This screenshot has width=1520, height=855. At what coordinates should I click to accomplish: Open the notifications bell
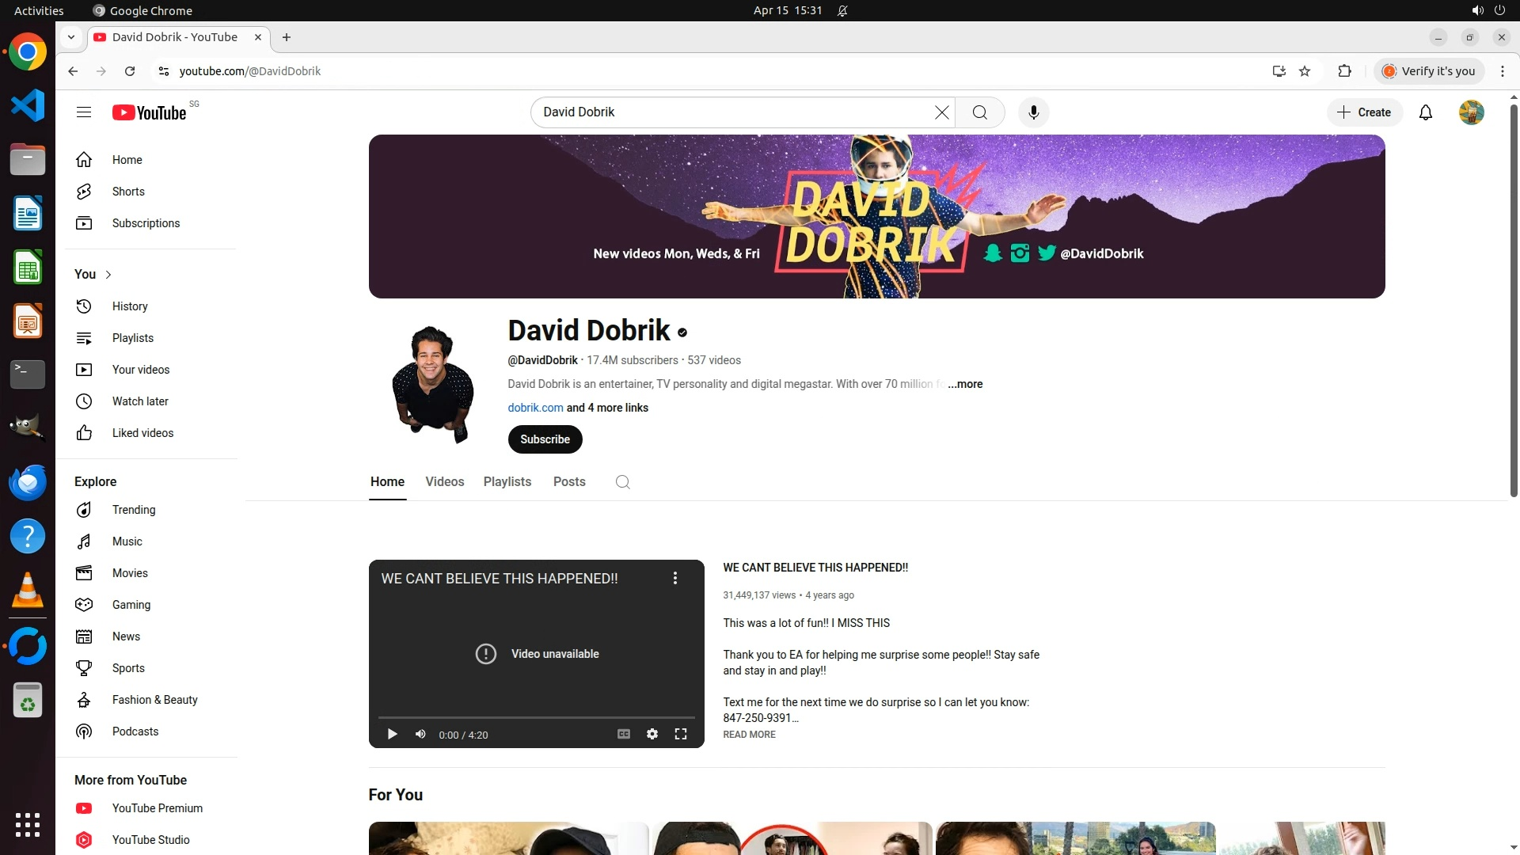click(x=1425, y=112)
